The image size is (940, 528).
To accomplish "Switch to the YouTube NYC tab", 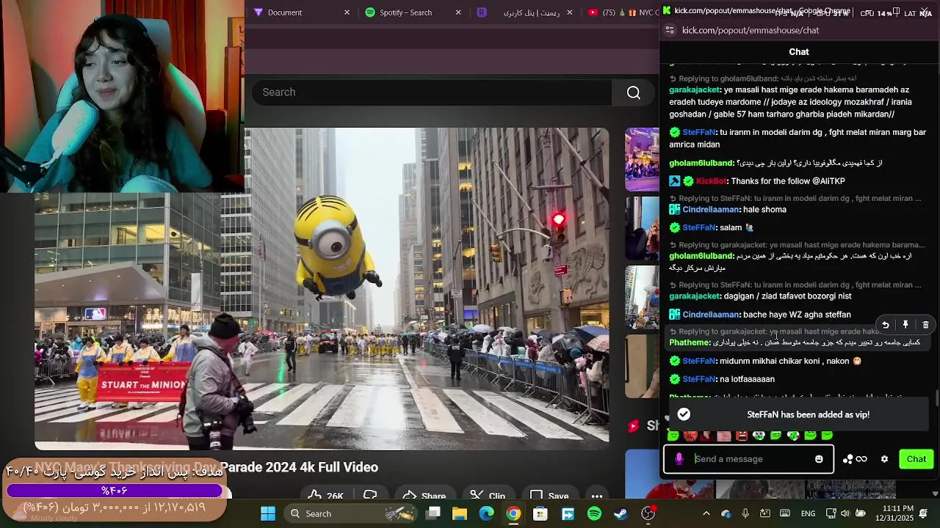I will [x=623, y=12].
